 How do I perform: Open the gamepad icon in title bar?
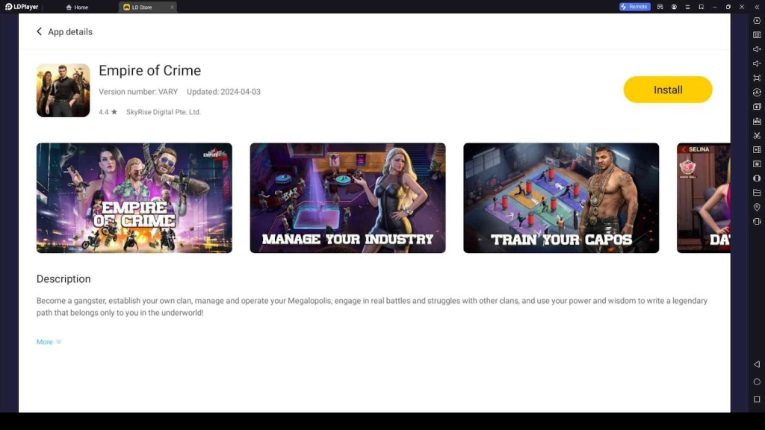(x=660, y=7)
